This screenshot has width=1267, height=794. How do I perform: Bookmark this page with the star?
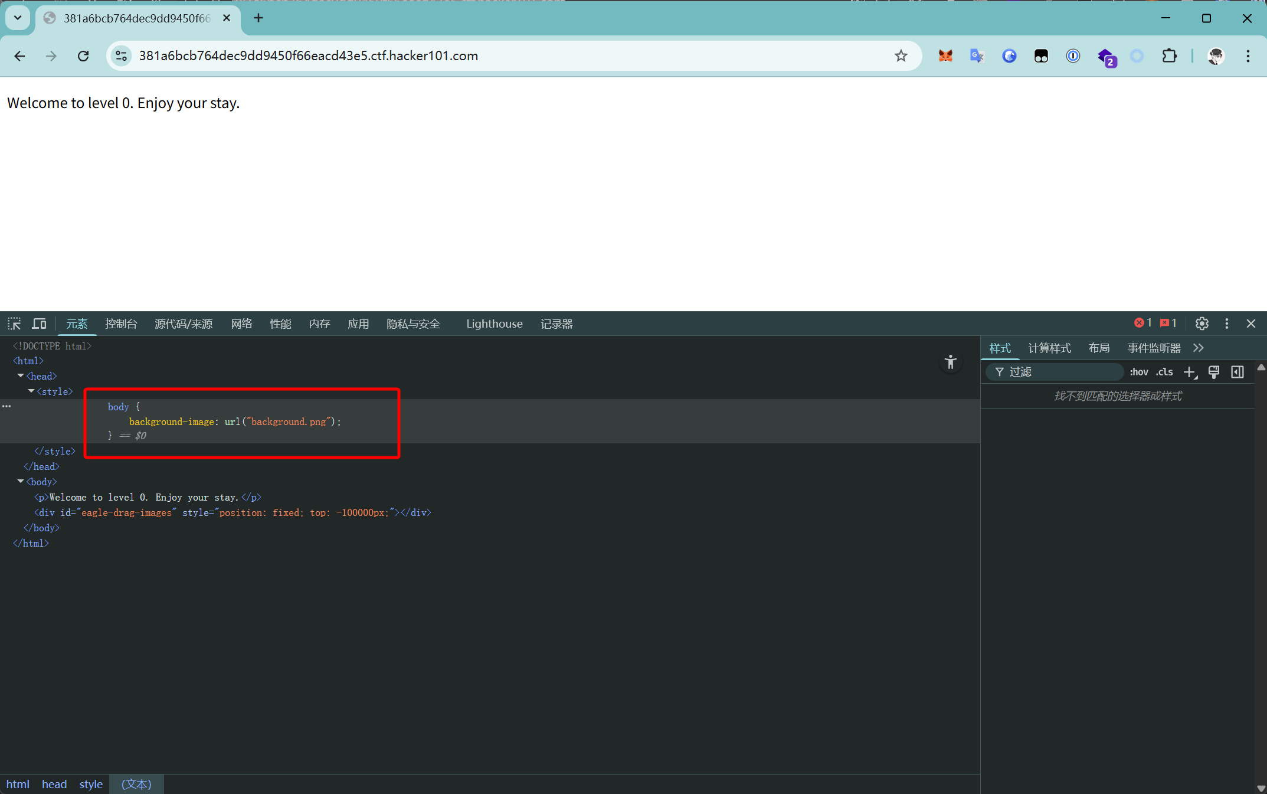click(901, 56)
